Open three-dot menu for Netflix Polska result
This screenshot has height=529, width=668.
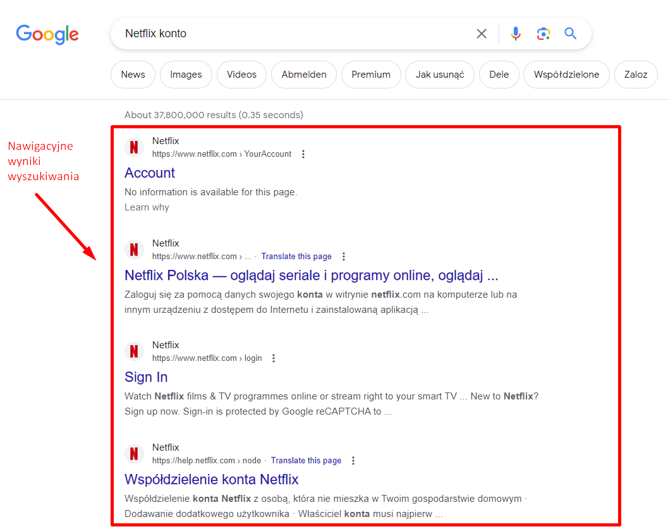(x=344, y=257)
